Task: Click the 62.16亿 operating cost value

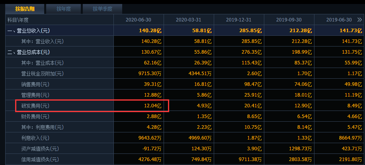Action: (153, 63)
